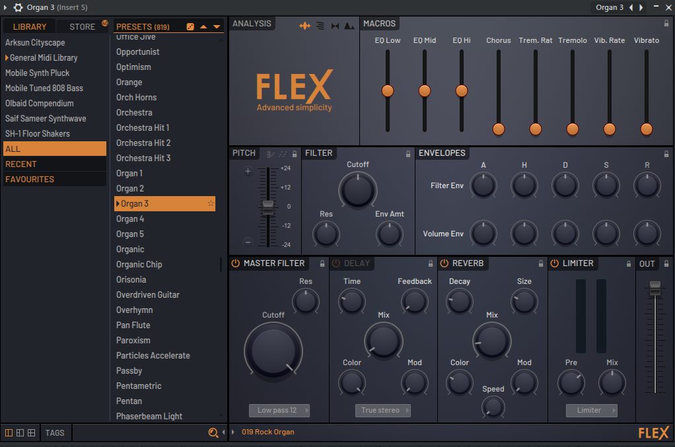675x447 pixels.
Task: Open the Olbaid Compendium pack
Action: (x=39, y=103)
